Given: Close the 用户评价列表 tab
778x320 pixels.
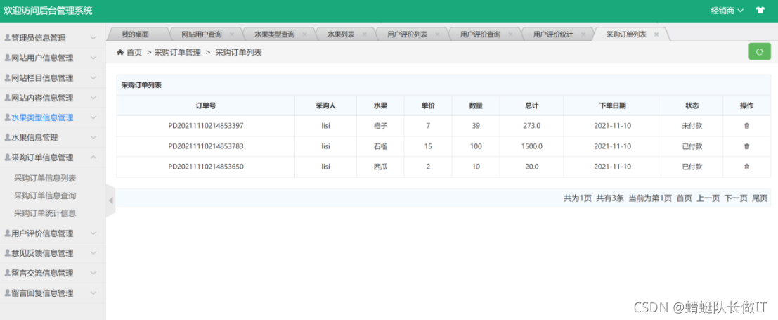Looking at the screenshot, I should (x=437, y=34).
